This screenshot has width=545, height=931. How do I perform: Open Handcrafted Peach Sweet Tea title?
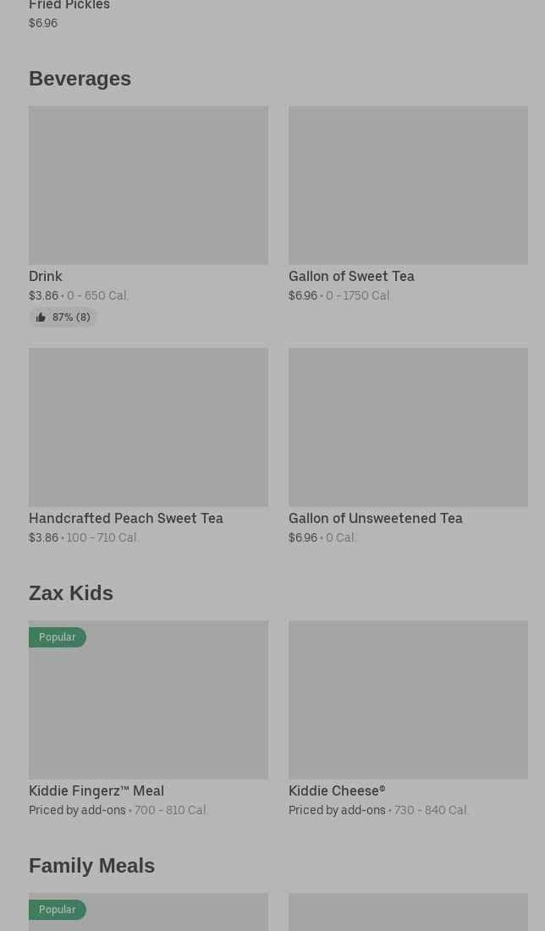point(126,518)
